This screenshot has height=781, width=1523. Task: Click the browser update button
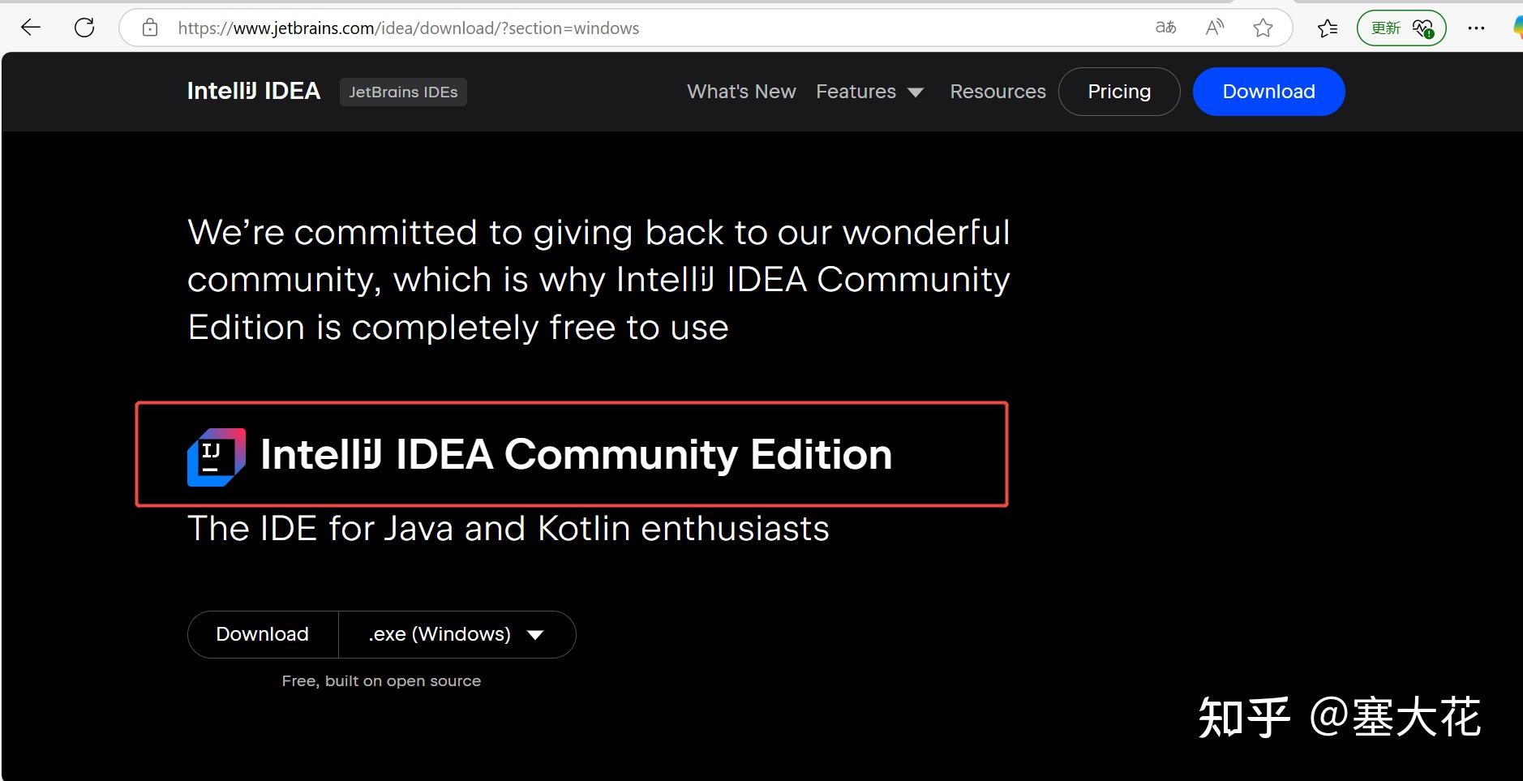click(x=1401, y=28)
